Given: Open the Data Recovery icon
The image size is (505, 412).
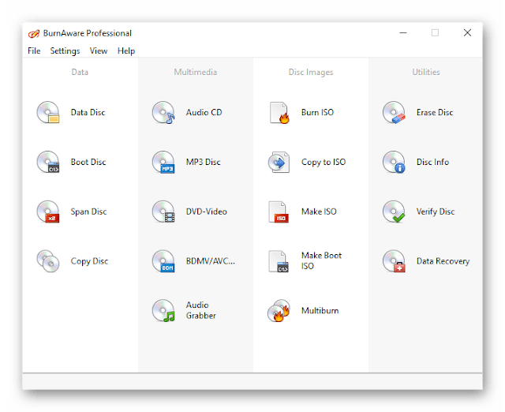Looking at the screenshot, I should (394, 261).
